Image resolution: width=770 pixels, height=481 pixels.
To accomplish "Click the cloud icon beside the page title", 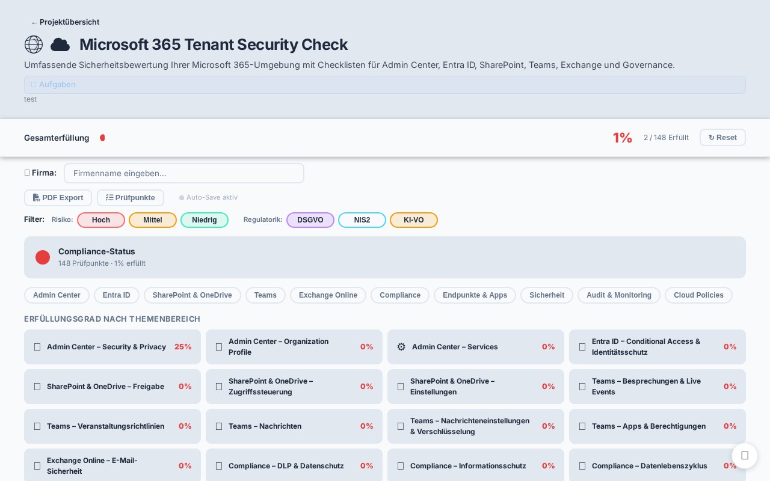I will pyautogui.click(x=60, y=44).
